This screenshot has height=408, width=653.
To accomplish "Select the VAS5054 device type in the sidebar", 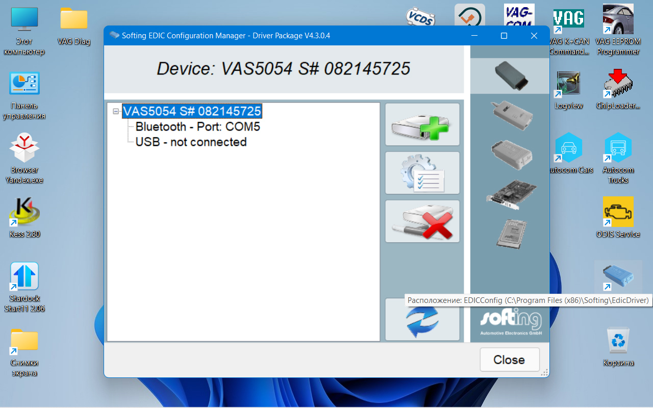I will 510,75.
